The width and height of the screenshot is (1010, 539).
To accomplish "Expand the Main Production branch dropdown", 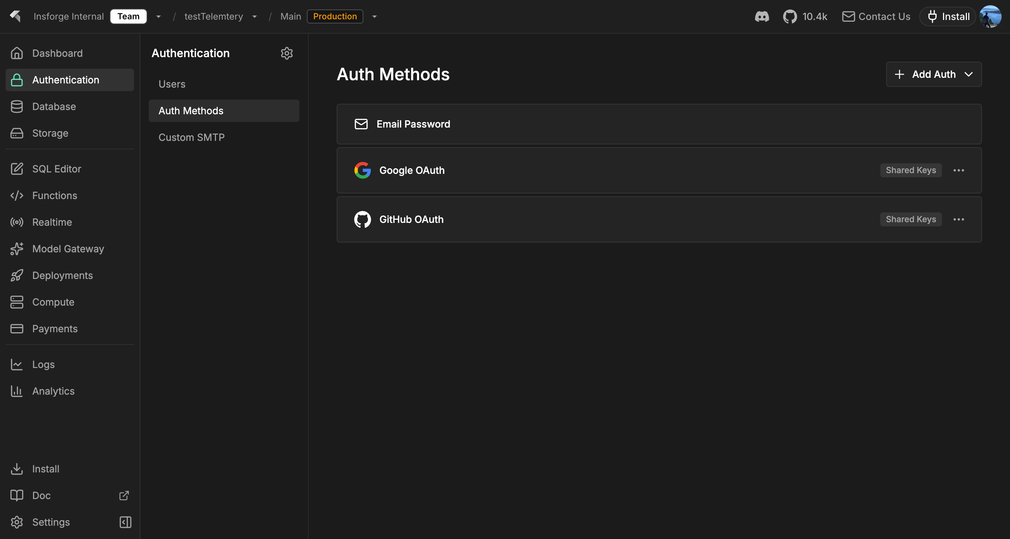I will tap(375, 16).
